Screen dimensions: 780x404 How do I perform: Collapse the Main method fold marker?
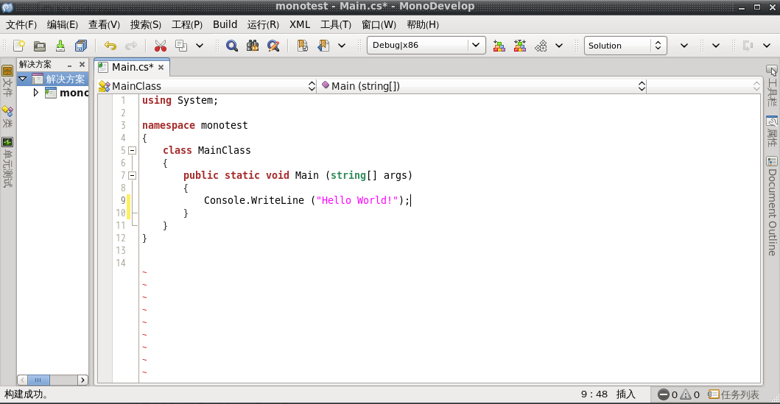click(x=132, y=175)
